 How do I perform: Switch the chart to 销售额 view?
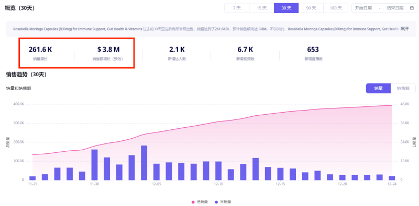[x=403, y=88]
